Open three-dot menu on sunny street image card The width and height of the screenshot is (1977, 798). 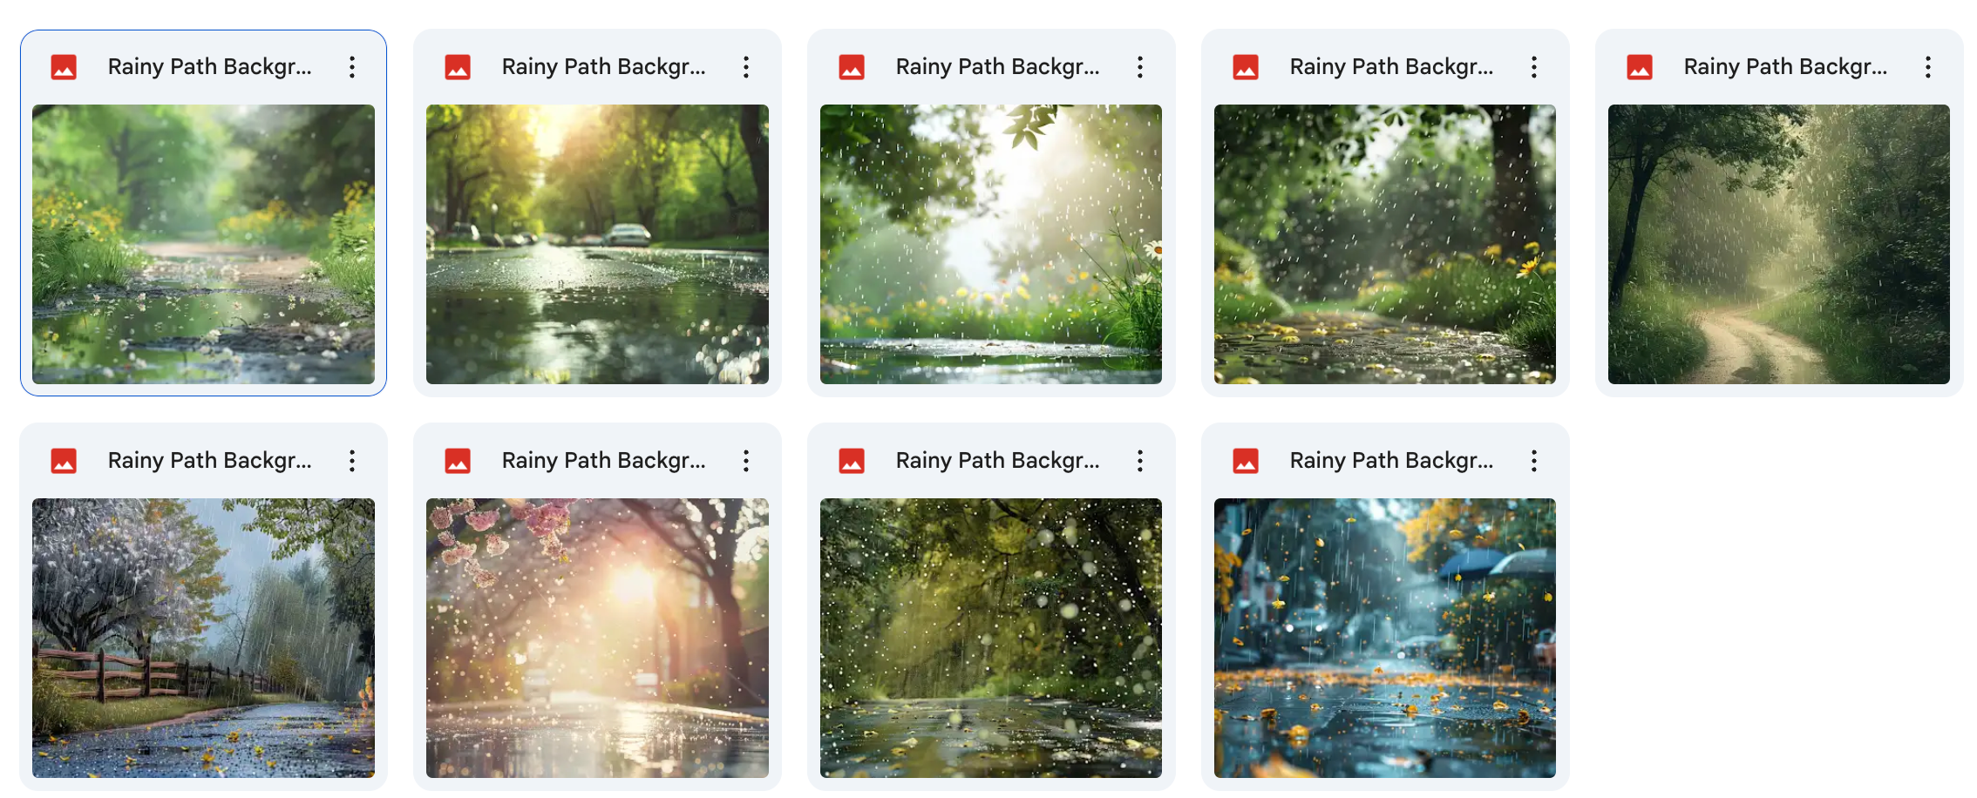coord(746,67)
